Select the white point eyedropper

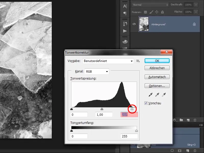tap(164, 95)
